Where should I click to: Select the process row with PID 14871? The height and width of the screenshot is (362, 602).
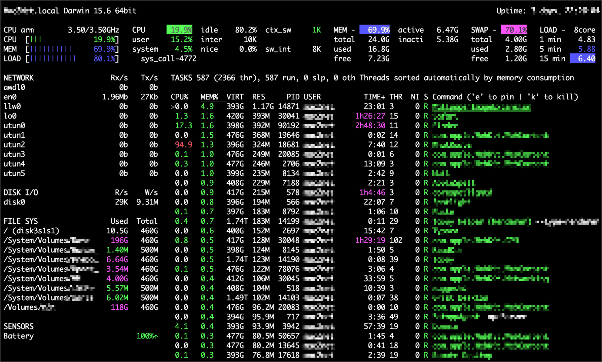[288, 106]
